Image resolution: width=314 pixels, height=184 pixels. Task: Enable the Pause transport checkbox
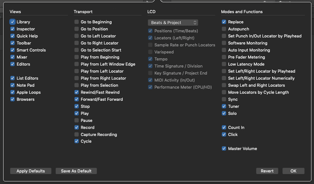click(x=77, y=120)
